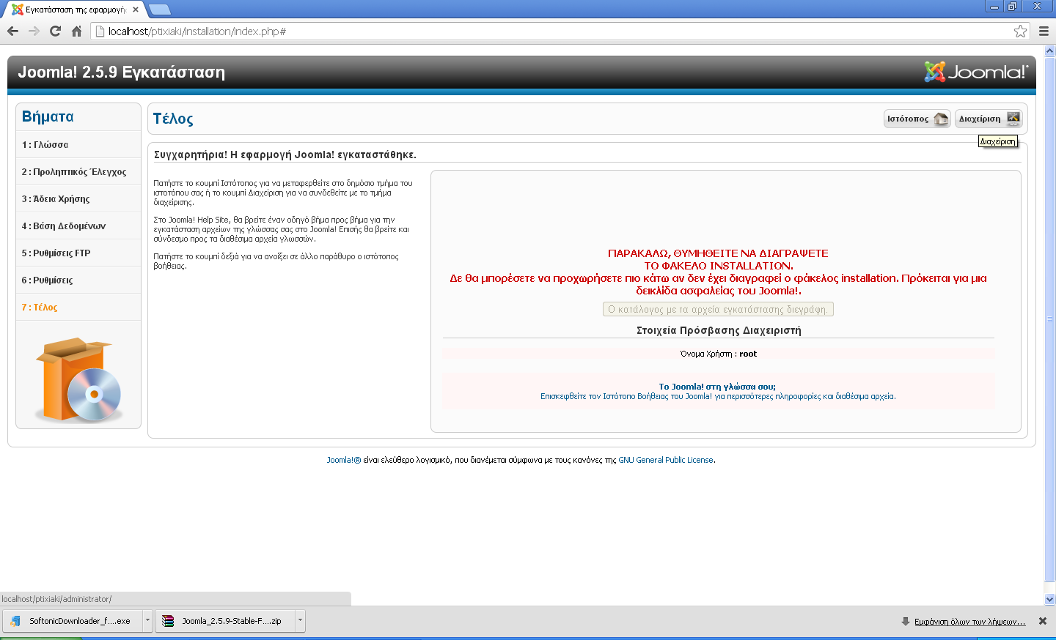Click heading Στοιχεία Πρόσβασης Διαχειριστή
Screen dimensions: 1056x640
719,330
